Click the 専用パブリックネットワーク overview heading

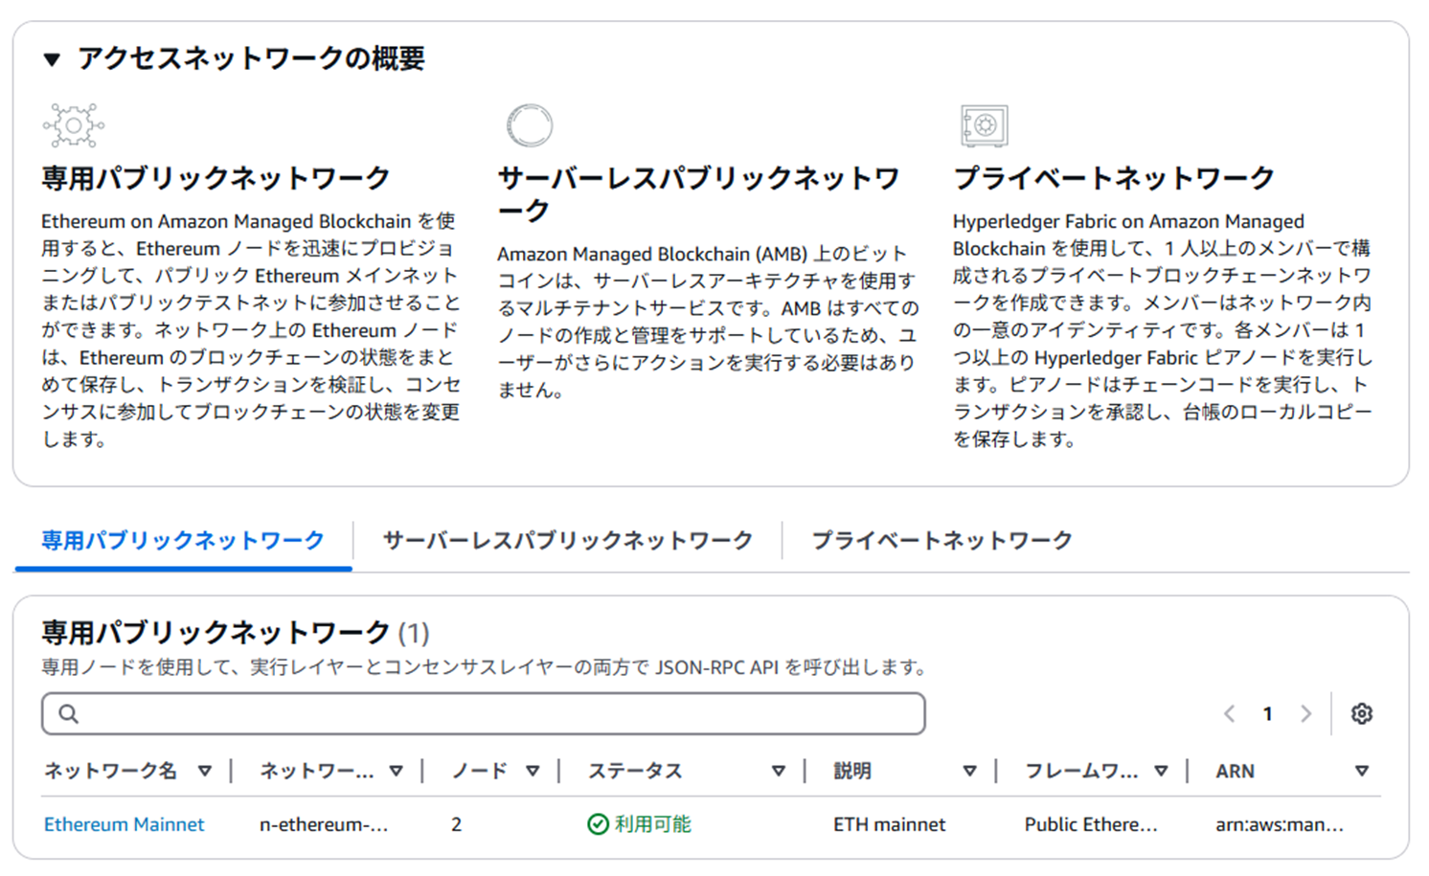pyautogui.click(x=215, y=178)
